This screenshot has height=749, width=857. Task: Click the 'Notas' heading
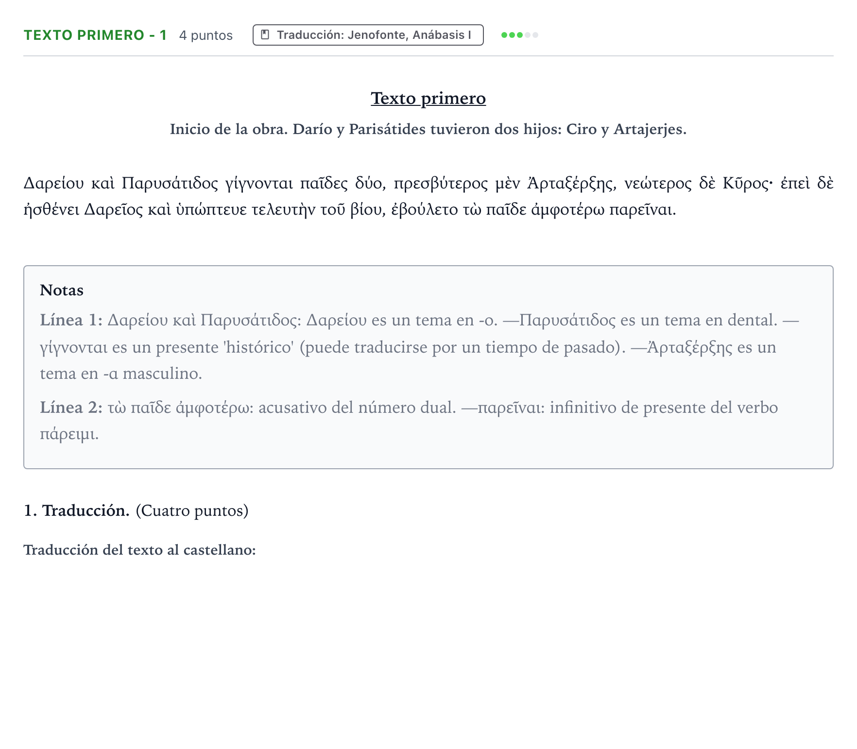[62, 290]
